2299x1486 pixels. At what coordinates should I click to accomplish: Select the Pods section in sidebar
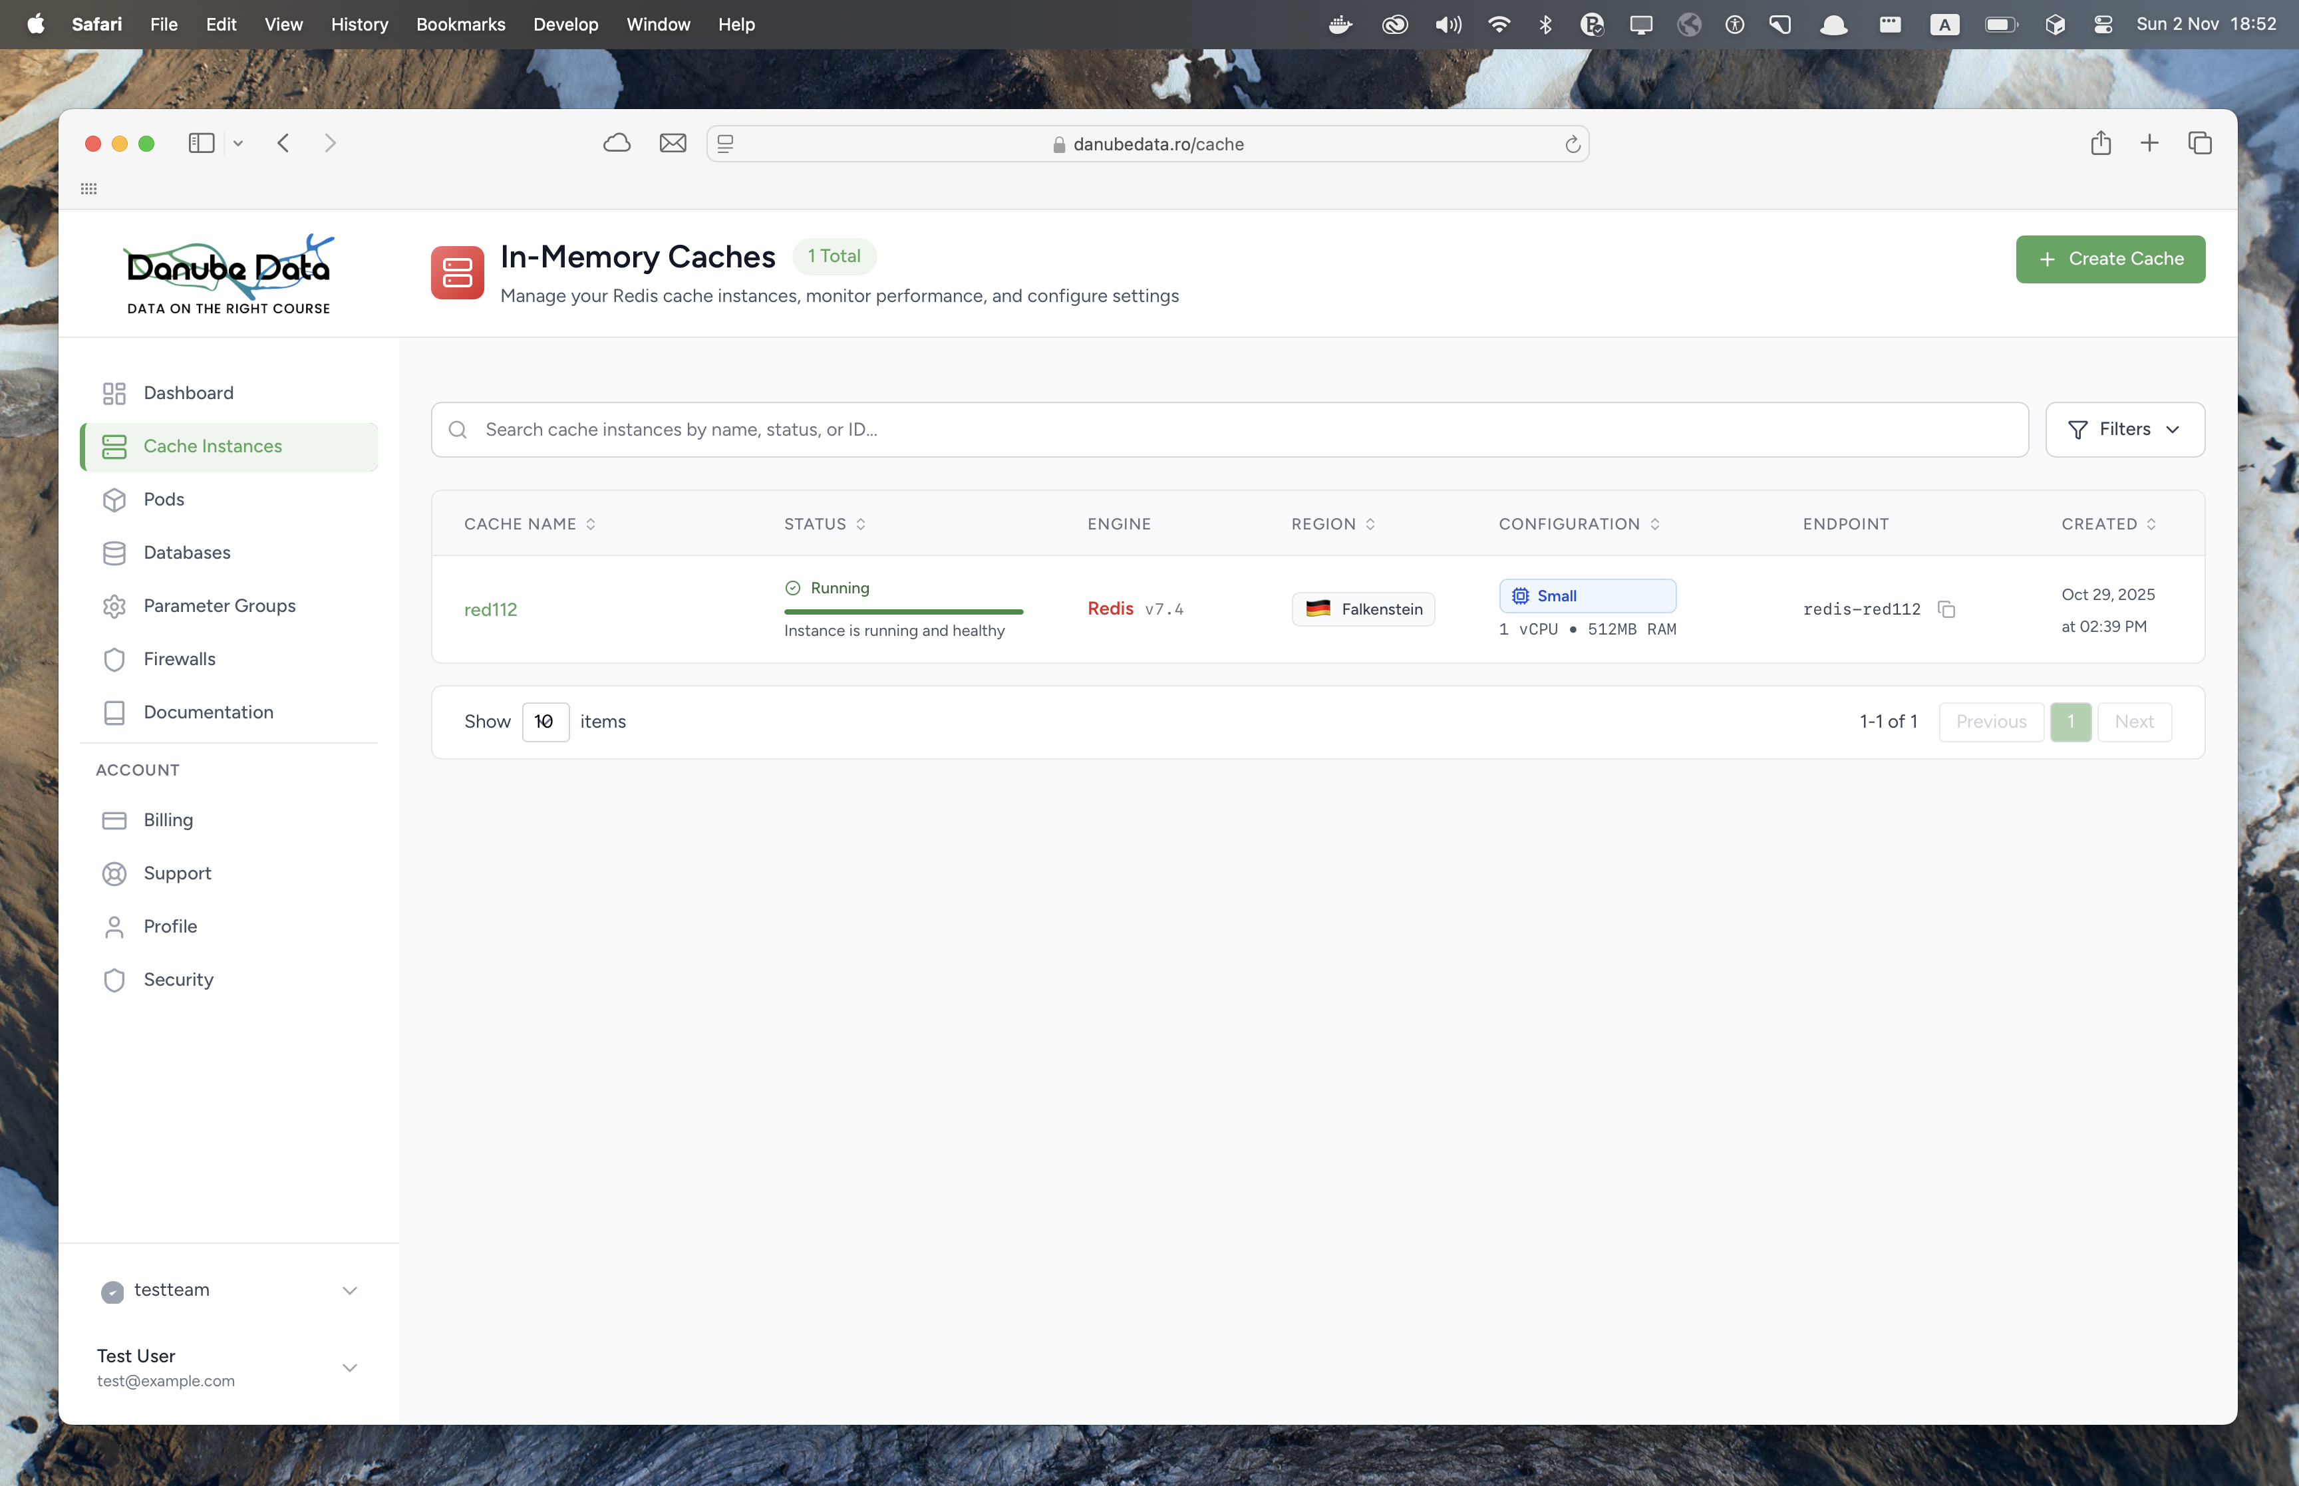pos(164,499)
